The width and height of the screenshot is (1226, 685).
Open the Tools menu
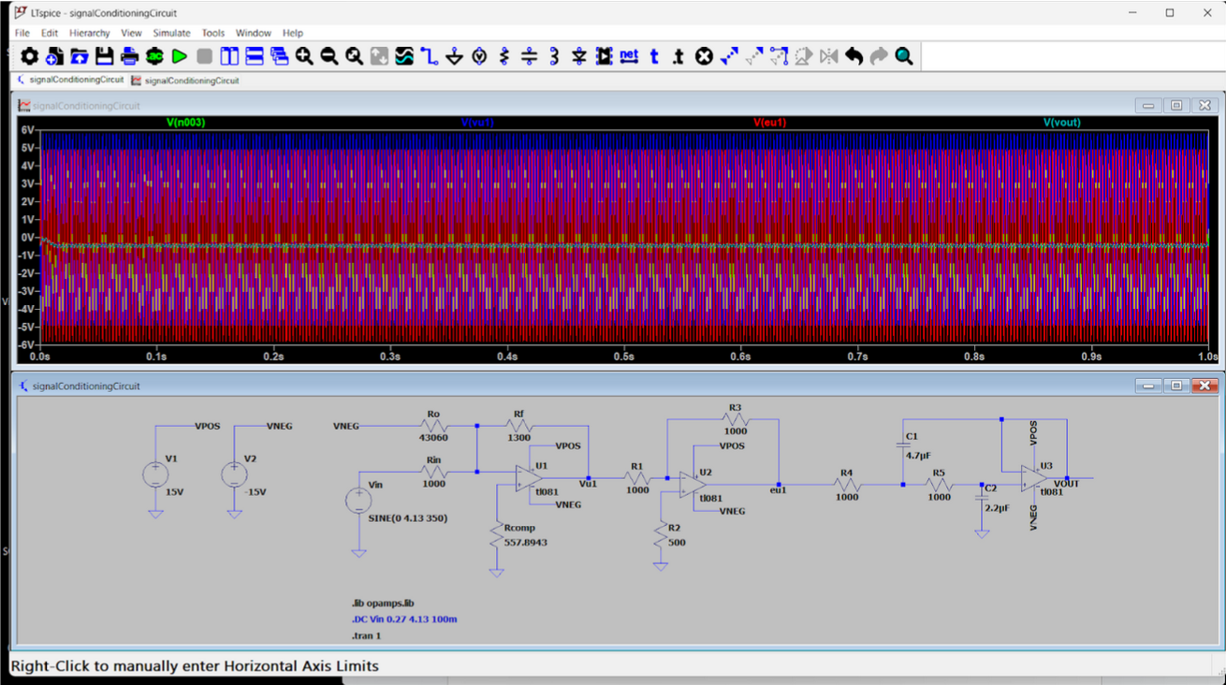point(213,33)
